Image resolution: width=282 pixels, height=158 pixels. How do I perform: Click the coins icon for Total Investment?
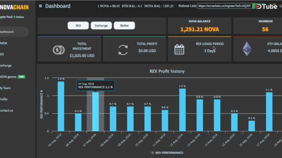click(x=59, y=50)
